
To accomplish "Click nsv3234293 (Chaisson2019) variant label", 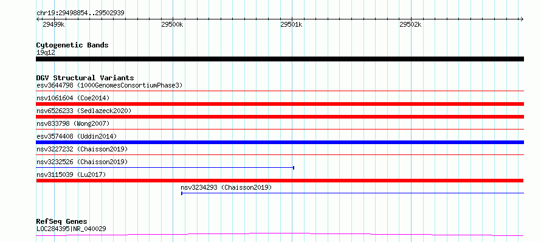I will (226, 187).
